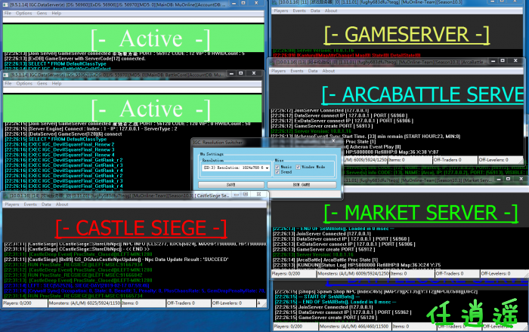529x332 pixels.
Task: Click the GAMESERVER banner heading
Action: click(407, 35)
